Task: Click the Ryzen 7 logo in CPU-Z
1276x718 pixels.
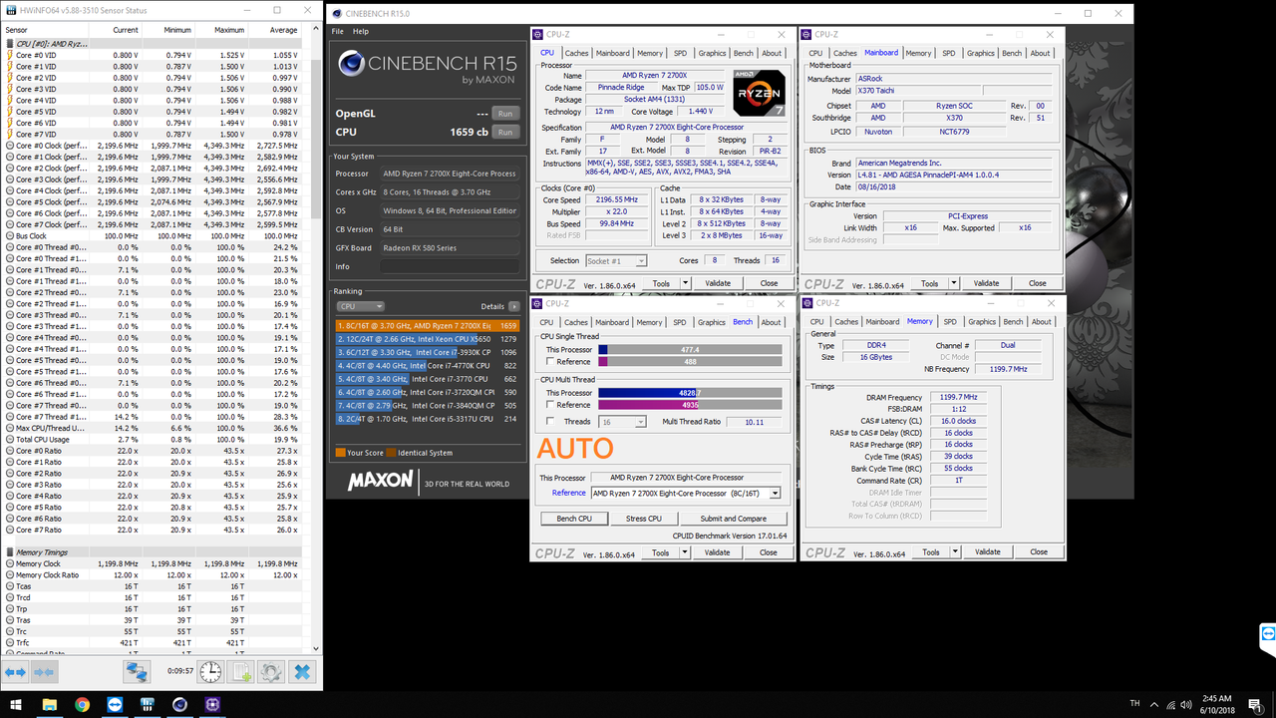Action: pyautogui.click(x=759, y=94)
